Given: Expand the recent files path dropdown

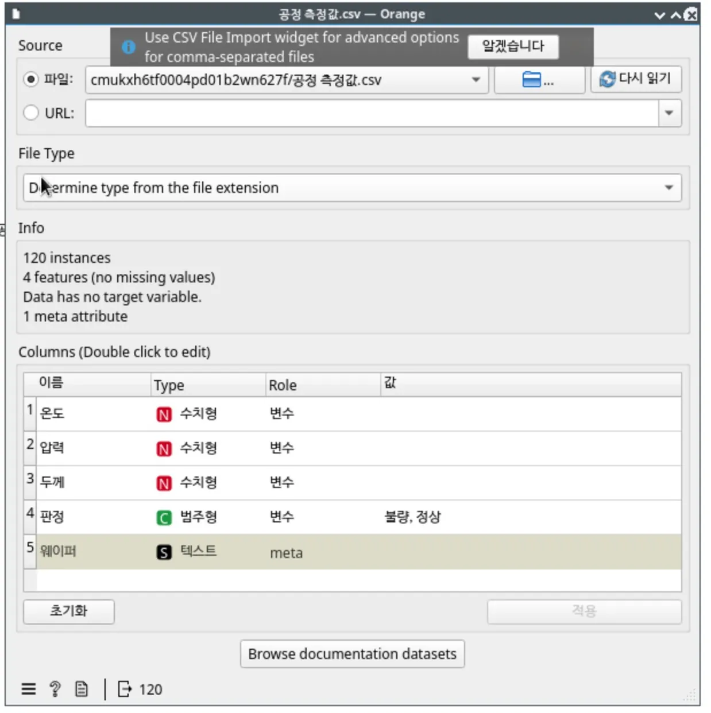Looking at the screenshot, I should coord(476,80).
